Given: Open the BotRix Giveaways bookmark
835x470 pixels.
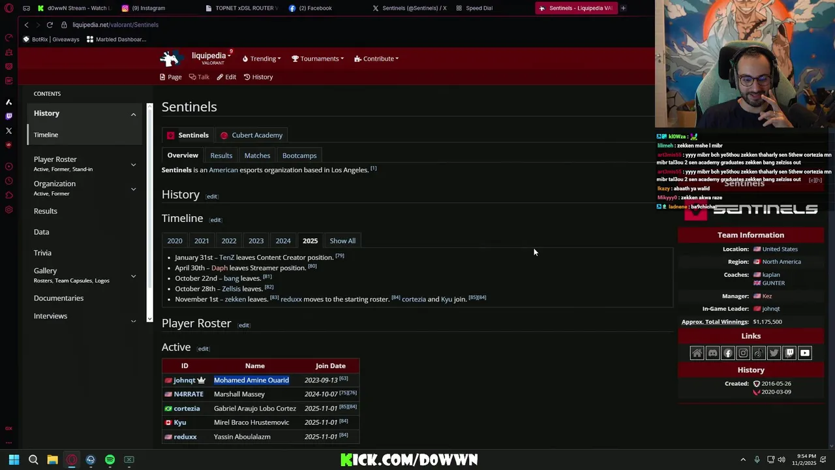Looking at the screenshot, I should (x=51, y=39).
